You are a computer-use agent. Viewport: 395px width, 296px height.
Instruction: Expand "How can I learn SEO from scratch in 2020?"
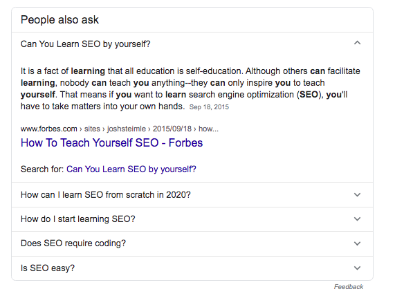(x=192, y=195)
